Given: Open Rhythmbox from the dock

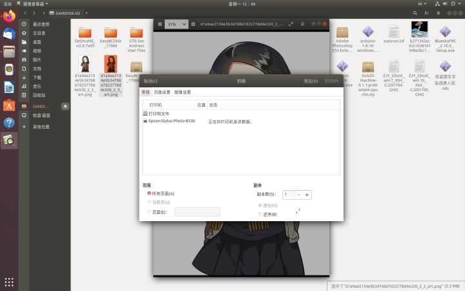Looking at the screenshot, I should [9, 69].
